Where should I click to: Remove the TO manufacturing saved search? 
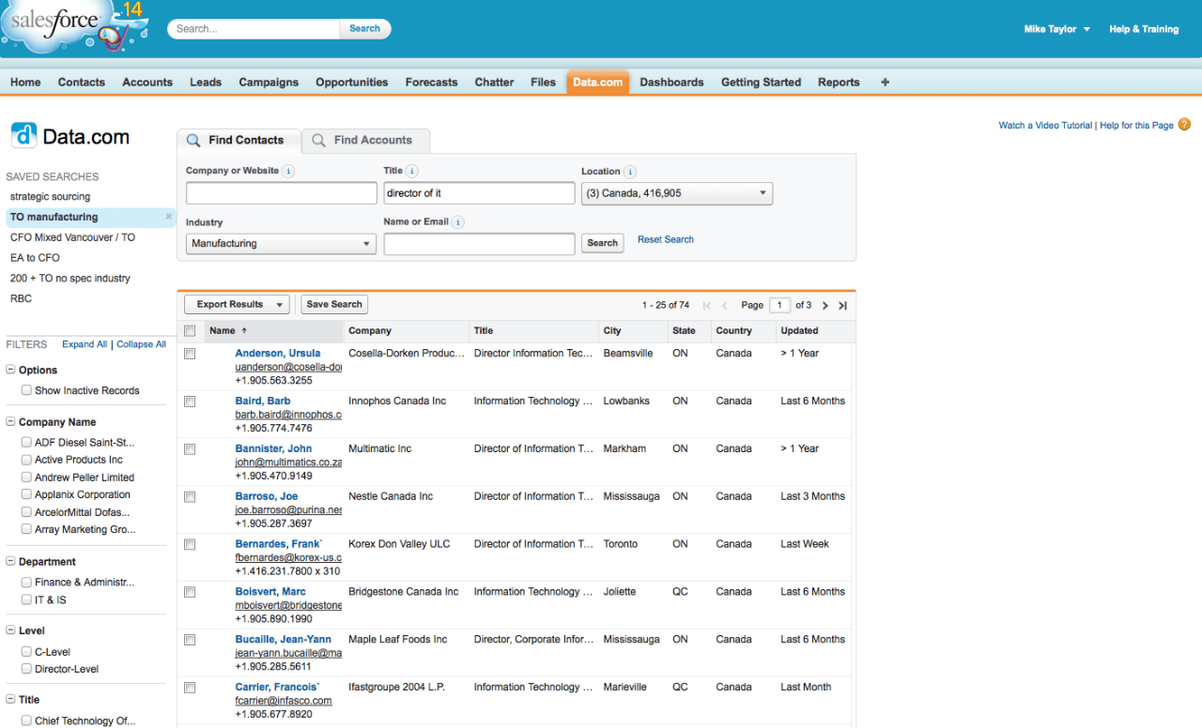click(x=169, y=217)
